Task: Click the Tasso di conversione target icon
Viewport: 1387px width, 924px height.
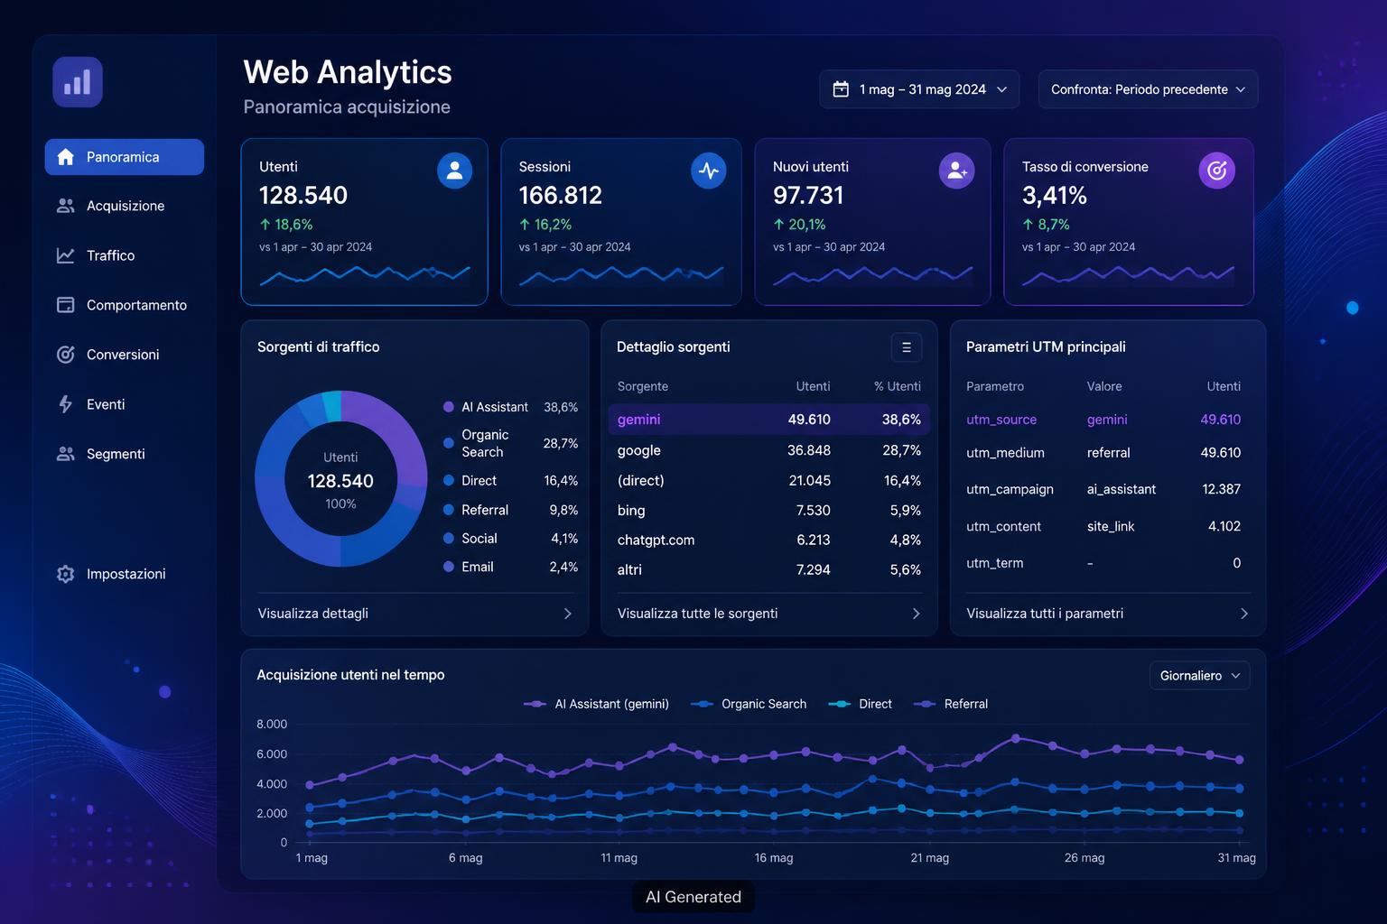Action: coord(1216,171)
